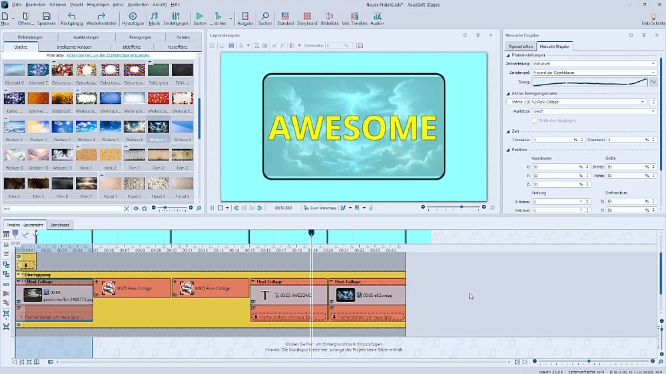This screenshot has height=374, width=666.
Task: Toggle the eye filter icon by search box
Action: pos(136,208)
